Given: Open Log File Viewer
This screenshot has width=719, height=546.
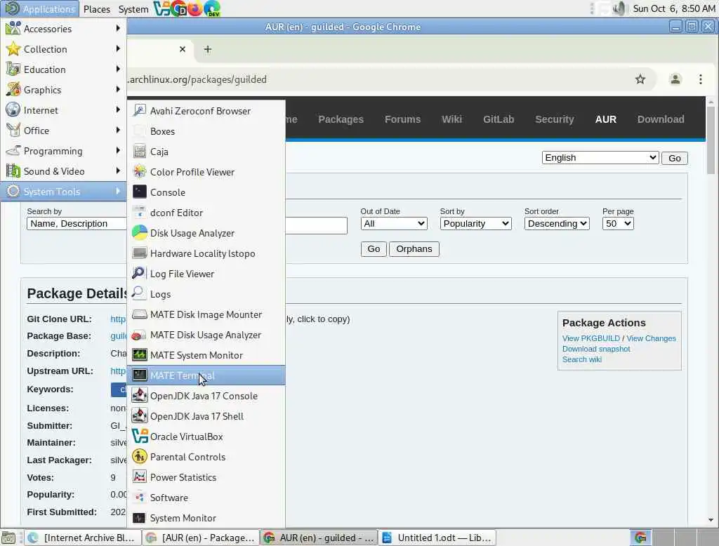Looking at the screenshot, I should tap(206, 274).
